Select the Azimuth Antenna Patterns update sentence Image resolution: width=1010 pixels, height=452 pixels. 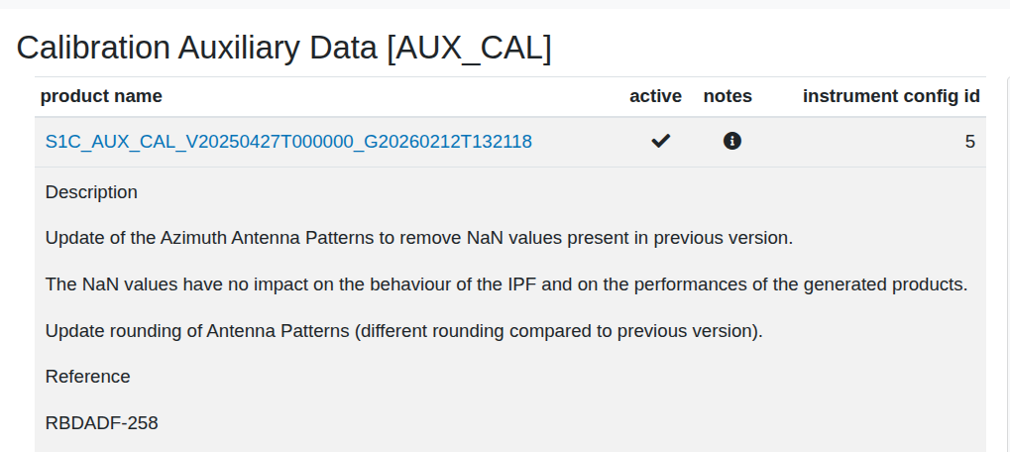click(418, 238)
